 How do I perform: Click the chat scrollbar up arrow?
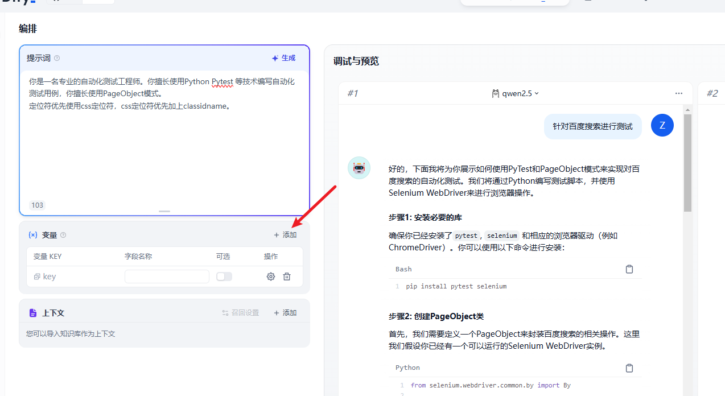click(x=687, y=109)
